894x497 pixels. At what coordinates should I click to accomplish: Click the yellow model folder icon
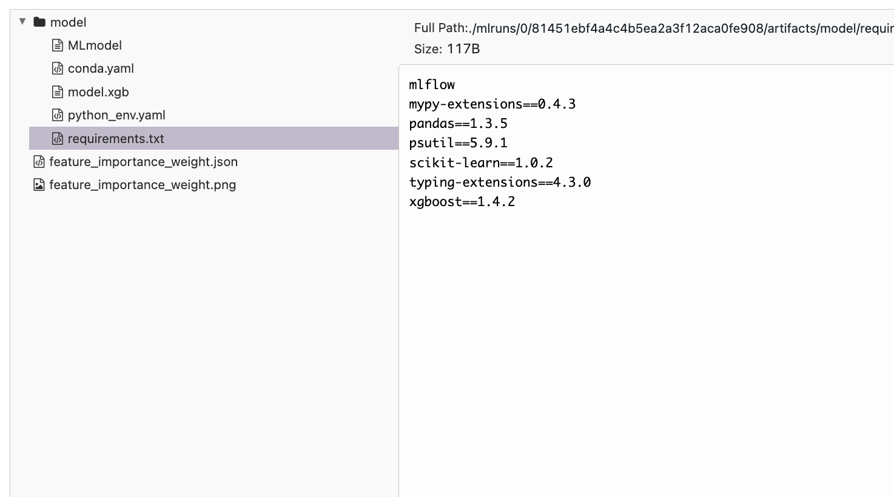(x=38, y=22)
